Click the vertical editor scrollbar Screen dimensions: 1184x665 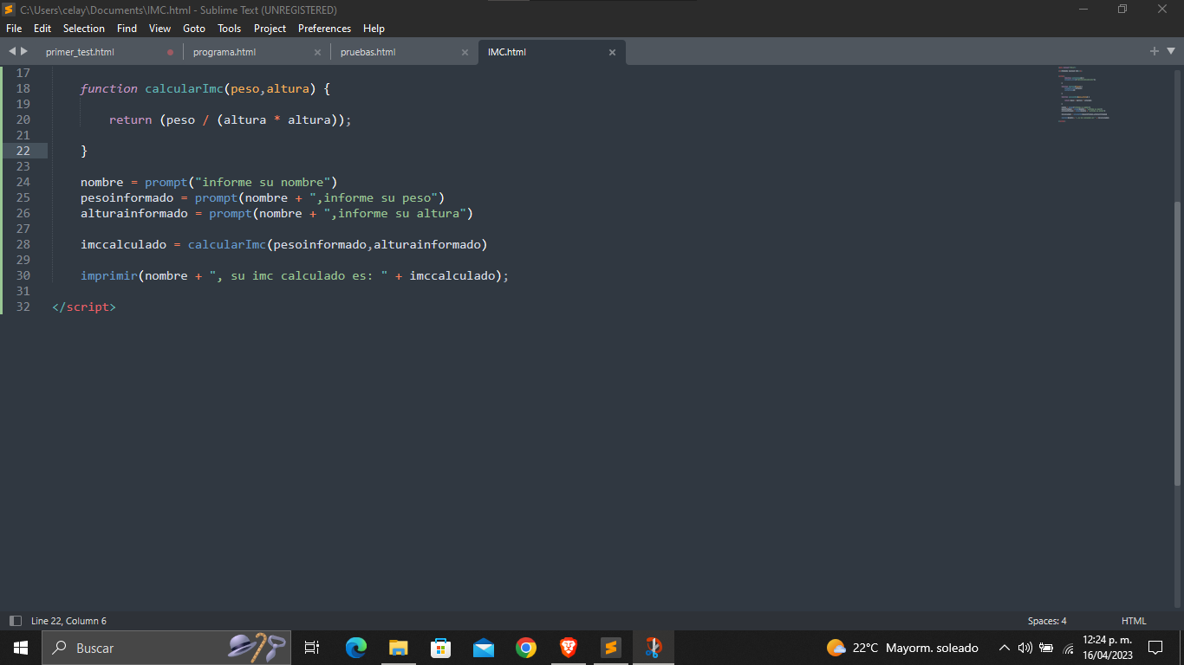click(x=1177, y=343)
